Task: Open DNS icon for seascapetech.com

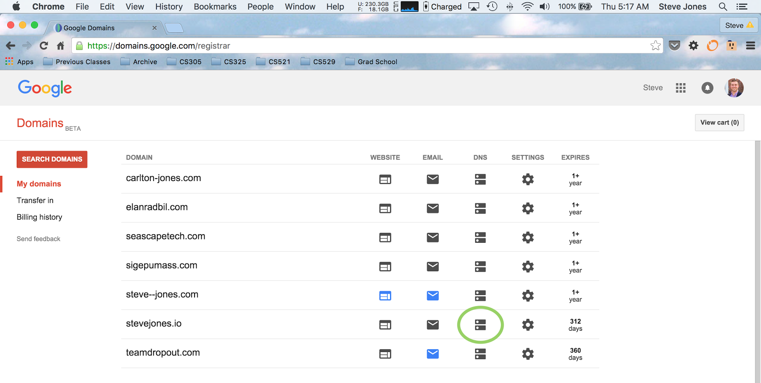Action: pos(480,237)
